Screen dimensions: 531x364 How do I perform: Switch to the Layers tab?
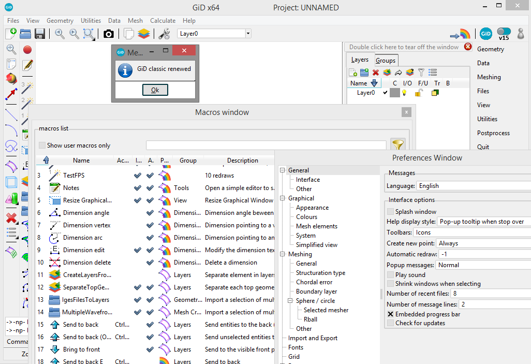pos(360,60)
